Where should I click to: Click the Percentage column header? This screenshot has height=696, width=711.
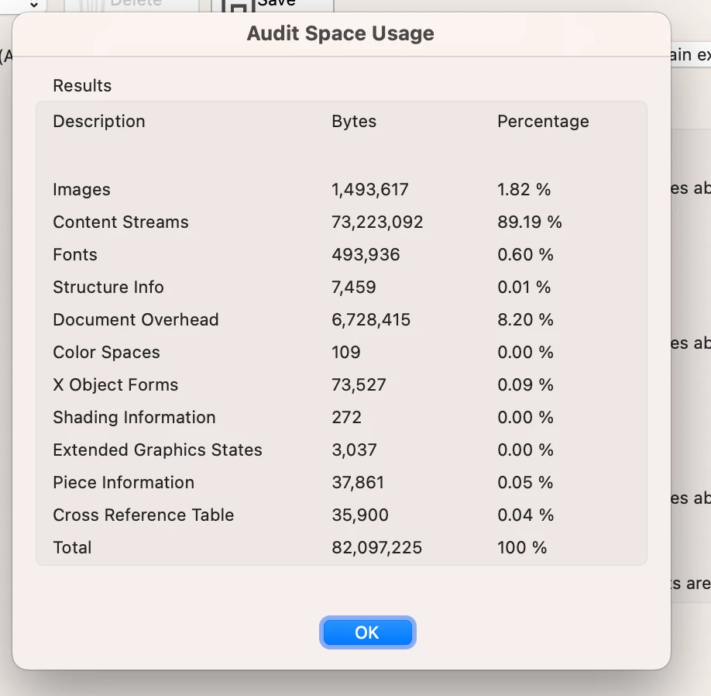[543, 122]
